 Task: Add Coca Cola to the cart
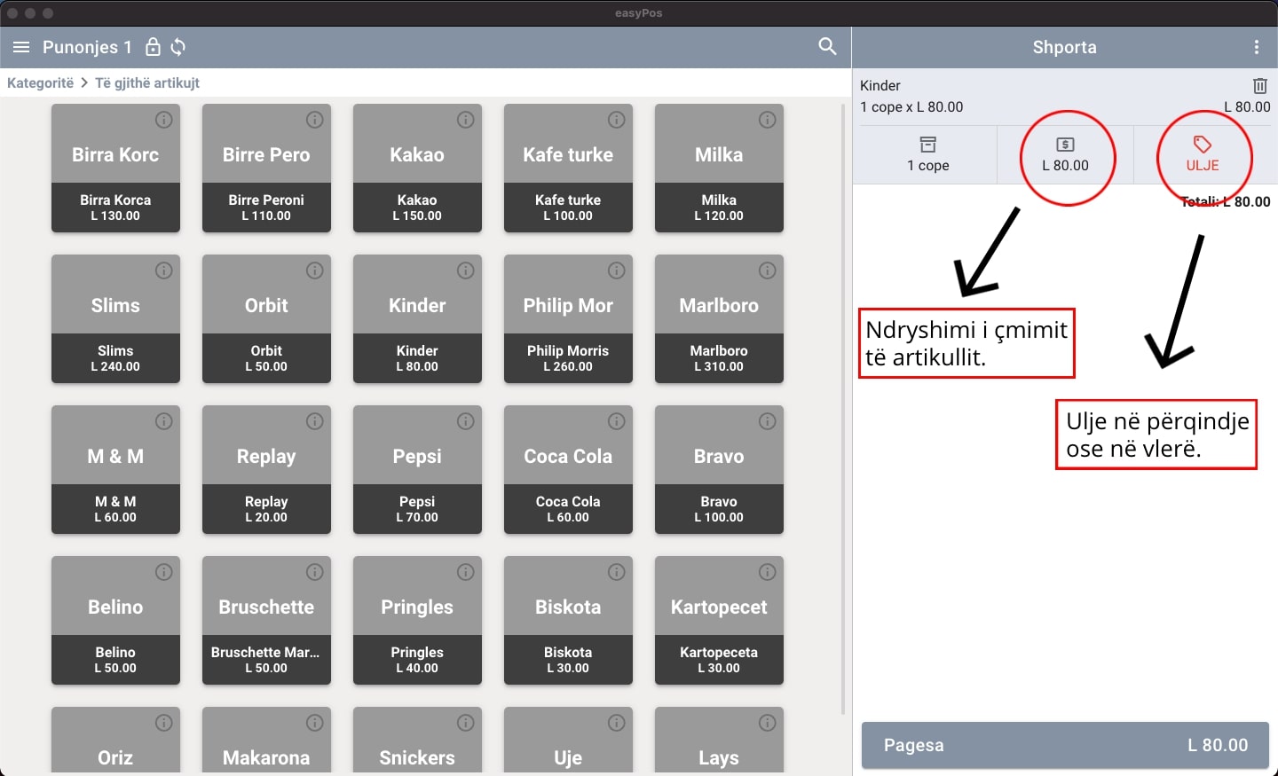pos(568,470)
